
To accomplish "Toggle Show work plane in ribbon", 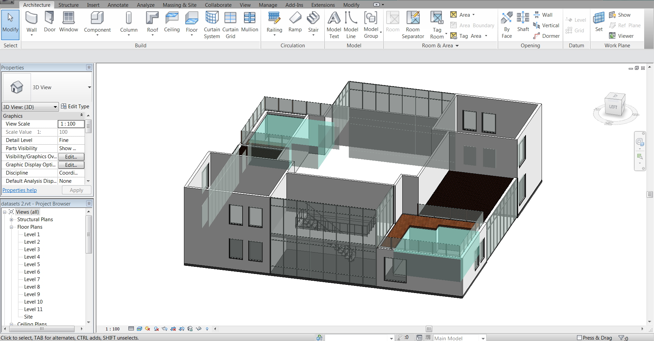I will tap(620, 15).
